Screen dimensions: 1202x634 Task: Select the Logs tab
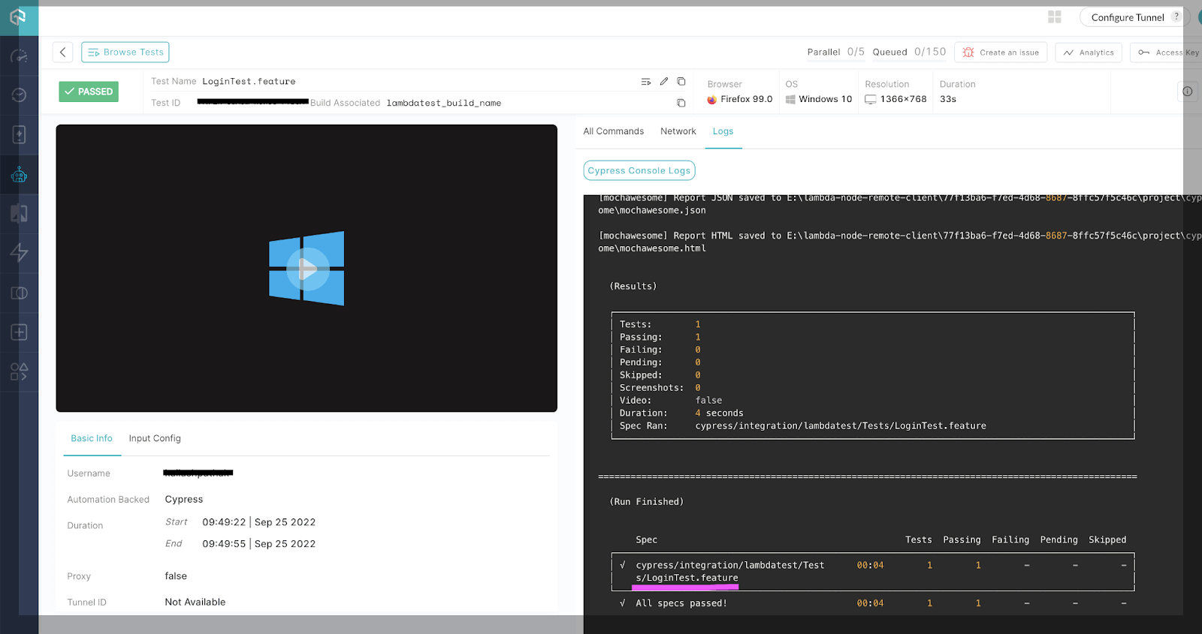[x=723, y=131]
